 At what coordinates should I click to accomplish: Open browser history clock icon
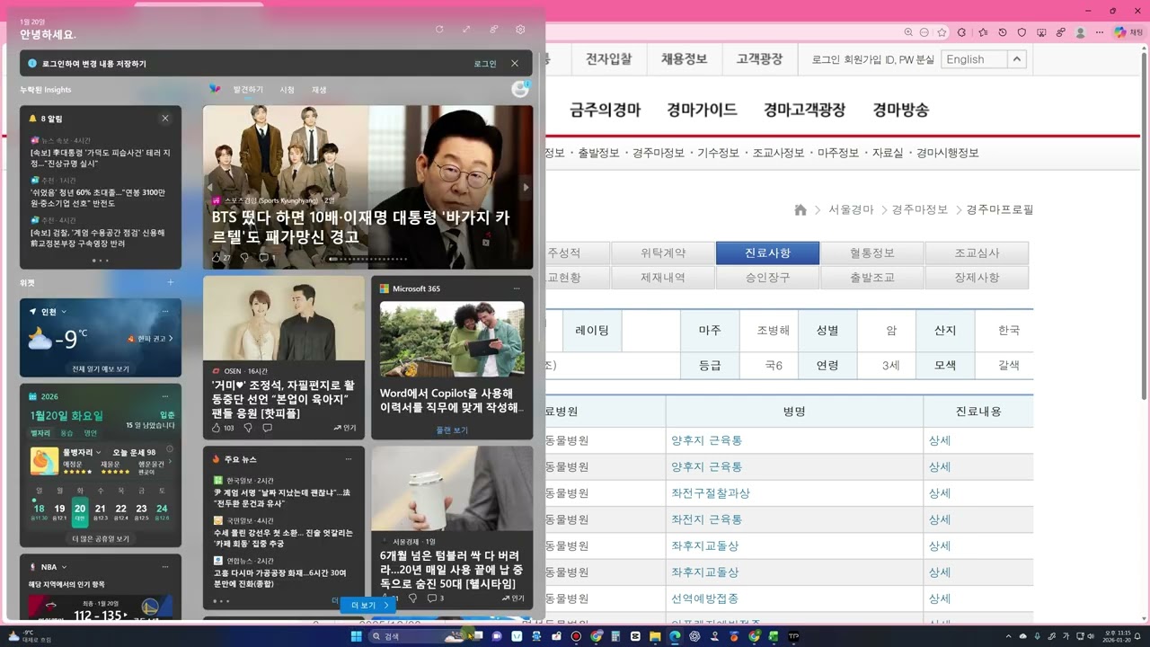1002,32
